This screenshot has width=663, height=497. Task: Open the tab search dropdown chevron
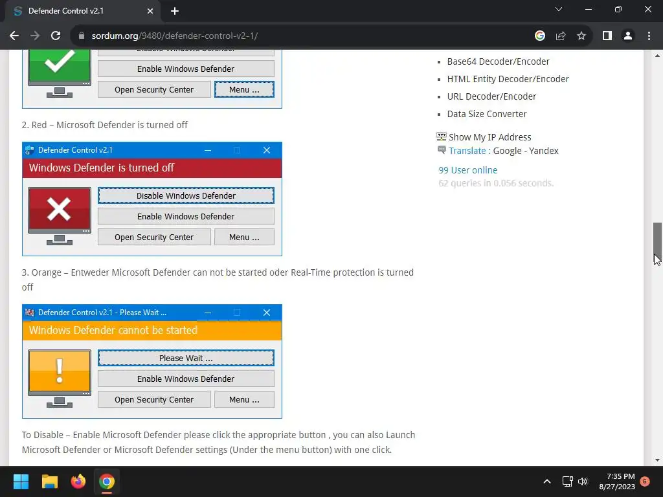[559, 9]
